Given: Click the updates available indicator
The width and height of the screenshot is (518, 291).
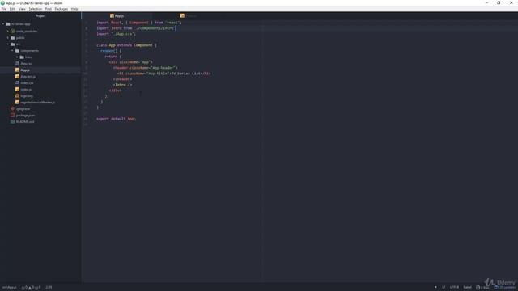Looking at the screenshot, I should pos(504,288).
